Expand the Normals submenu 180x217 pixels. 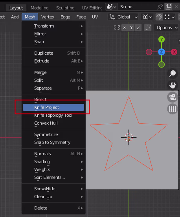tap(53, 154)
